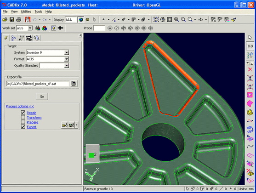Viewport: 256px width, 193px height.
Task: Open the Prepare link
Action: [33, 122]
